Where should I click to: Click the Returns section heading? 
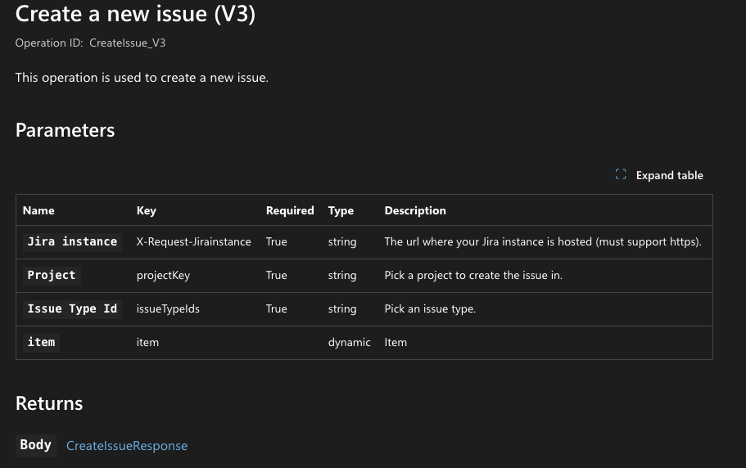tap(49, 403)
